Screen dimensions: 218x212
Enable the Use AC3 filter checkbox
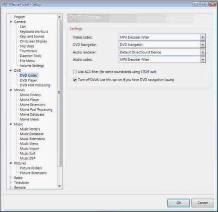(x=75, y=72)
